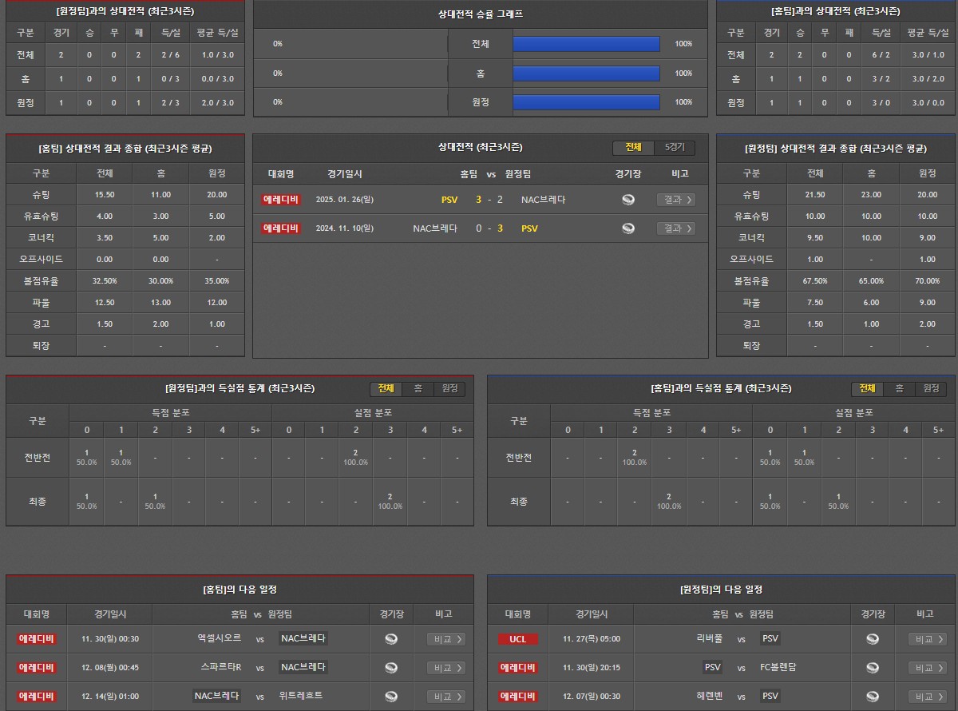
Task: Switch right goal stats panel to 홈
Action: pos(899,388)
